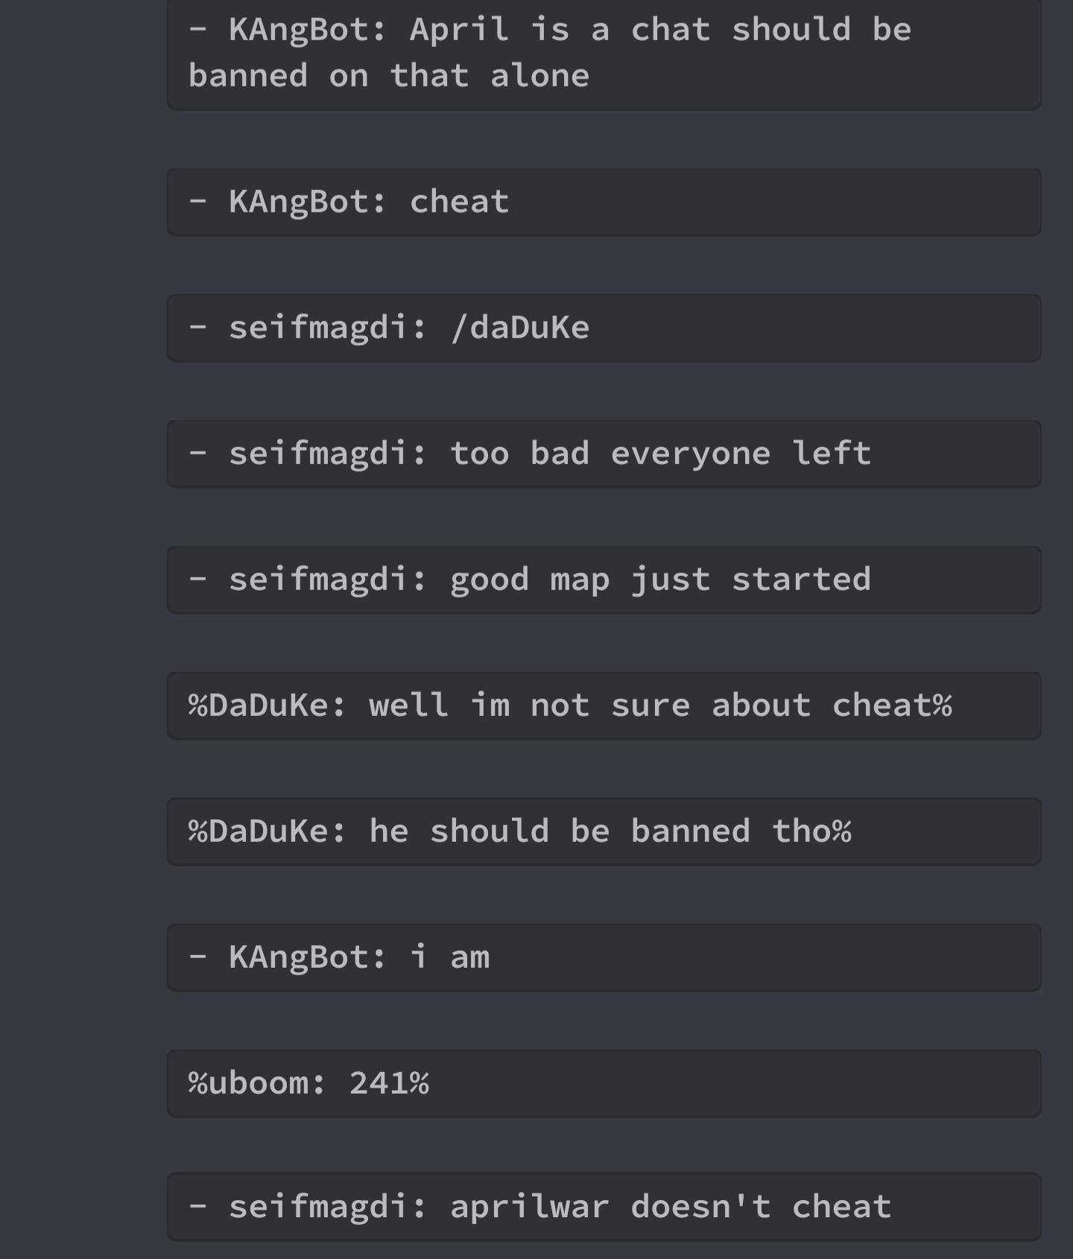Screen dimensions: 1073x1259
Task: Click the text "i am"
Action: 449,957
